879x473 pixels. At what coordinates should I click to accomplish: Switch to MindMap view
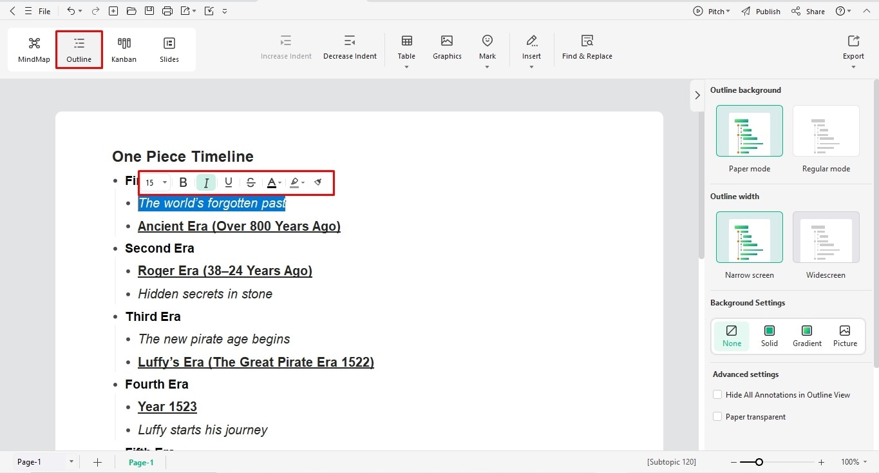click(x=34, y=49)
